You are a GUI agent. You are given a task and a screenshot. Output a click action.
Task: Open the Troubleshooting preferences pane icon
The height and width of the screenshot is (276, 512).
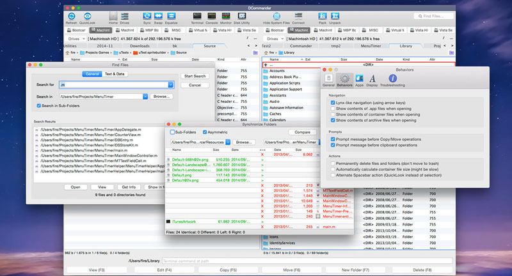(392, 77)
